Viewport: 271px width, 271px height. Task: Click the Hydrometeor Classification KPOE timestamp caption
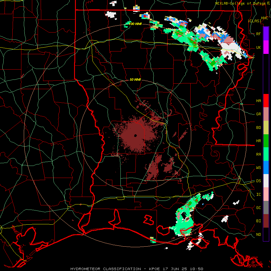pyautogui.click(x=137, y=269)
